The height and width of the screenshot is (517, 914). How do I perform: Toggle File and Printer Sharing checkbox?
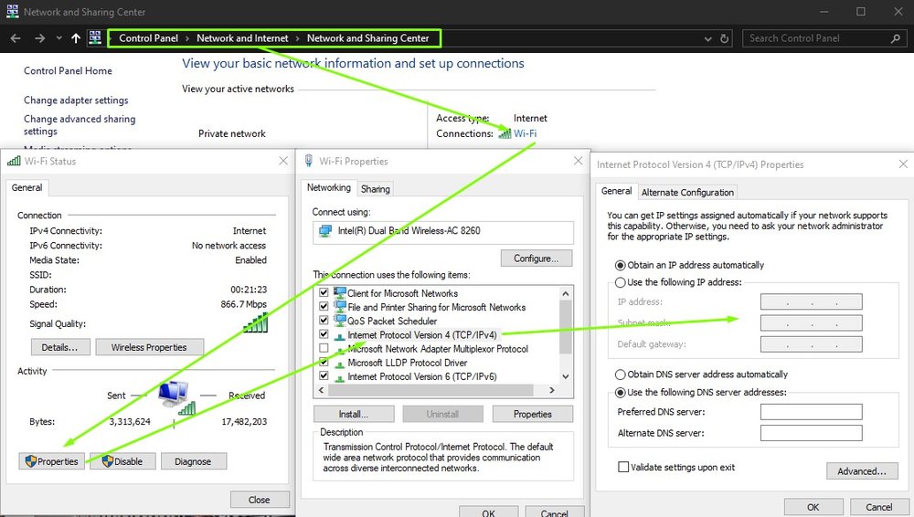coord(324,306)
